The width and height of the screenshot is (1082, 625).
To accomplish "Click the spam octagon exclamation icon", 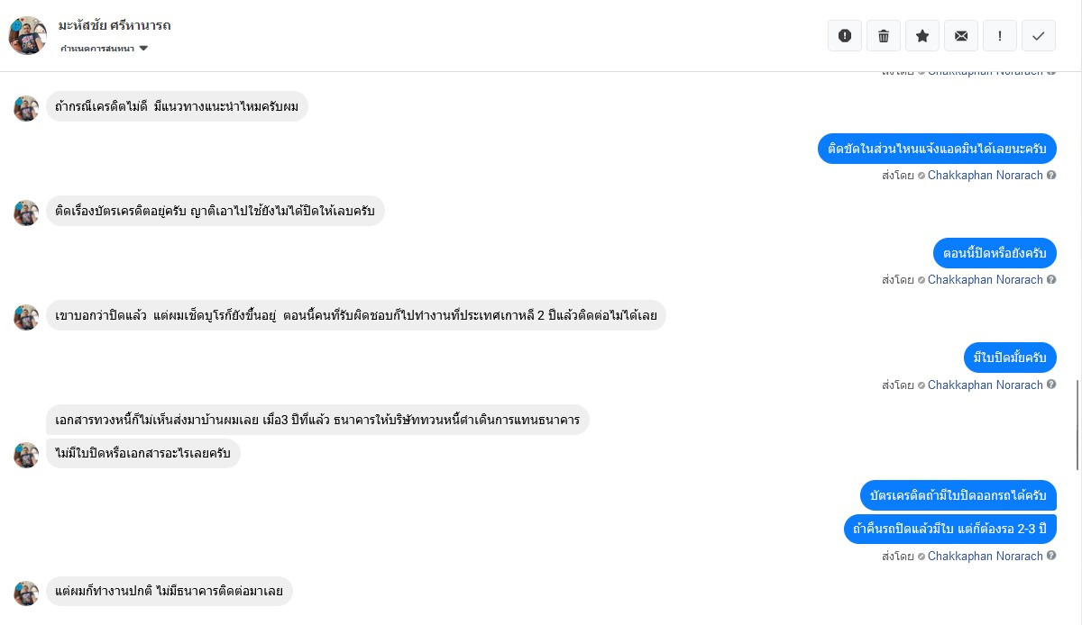I will pyautogui.click(x=845, y=36).
